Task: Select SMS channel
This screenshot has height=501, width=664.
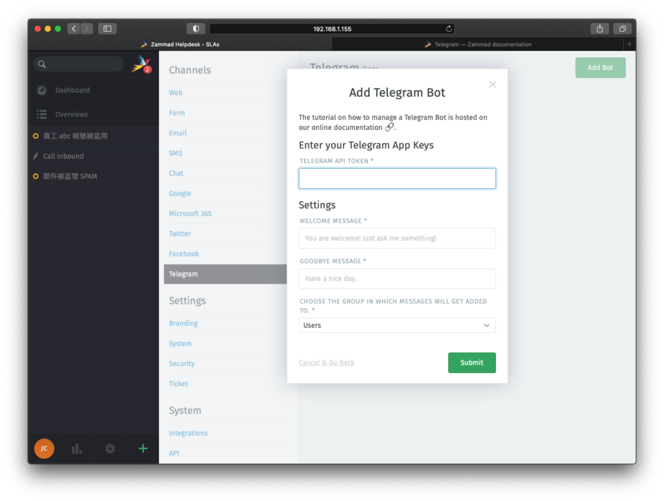Action: [x=175, y=153]
